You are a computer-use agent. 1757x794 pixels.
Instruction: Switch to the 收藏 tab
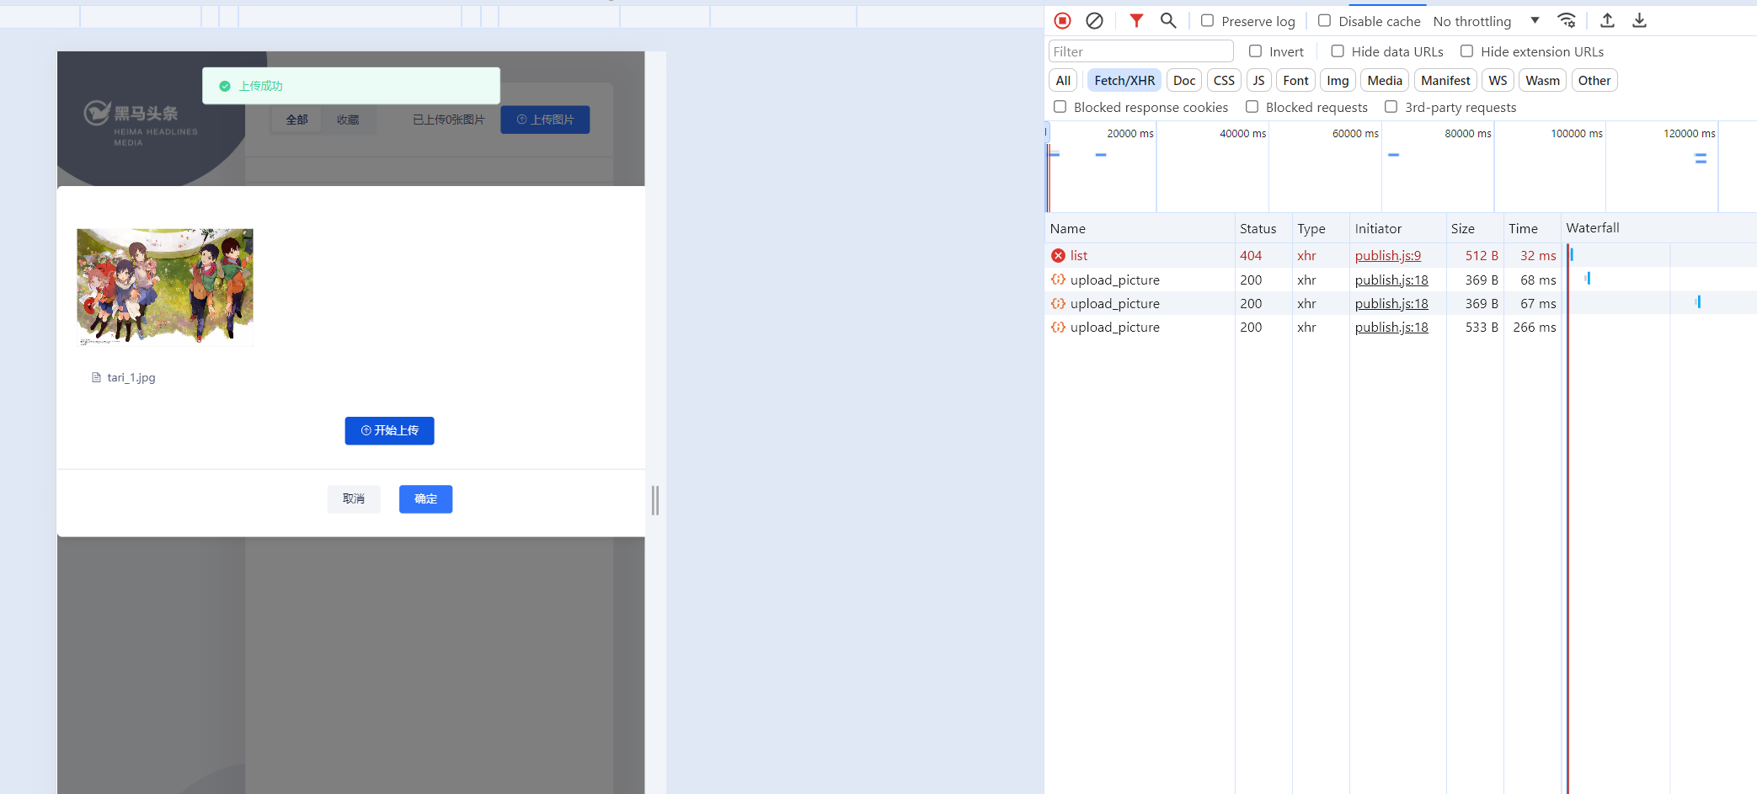tap(348, 120)
